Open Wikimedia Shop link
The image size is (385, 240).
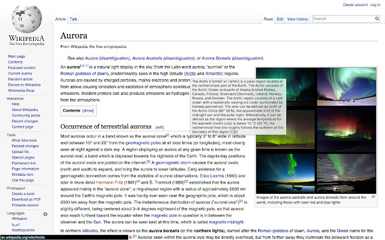coord(21,91)
